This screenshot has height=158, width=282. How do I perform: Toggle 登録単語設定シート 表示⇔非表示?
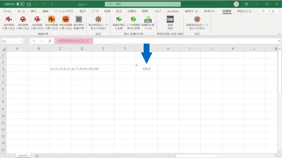click(197, 20)
